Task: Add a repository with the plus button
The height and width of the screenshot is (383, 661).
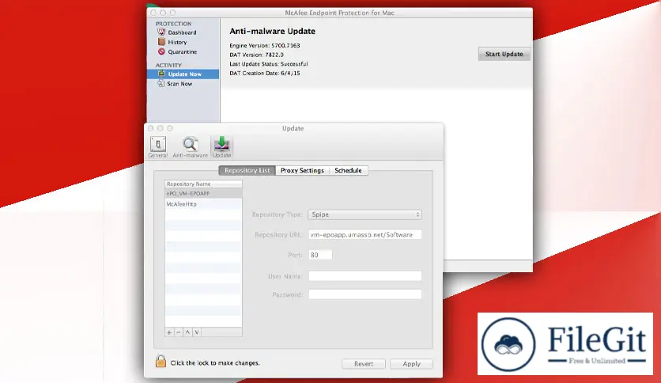Action: pos(169,332)
